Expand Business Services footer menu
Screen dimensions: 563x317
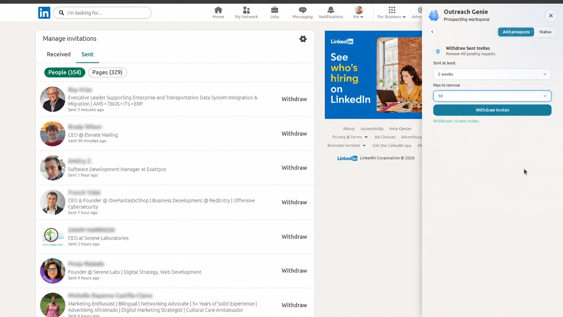[347, 145]
